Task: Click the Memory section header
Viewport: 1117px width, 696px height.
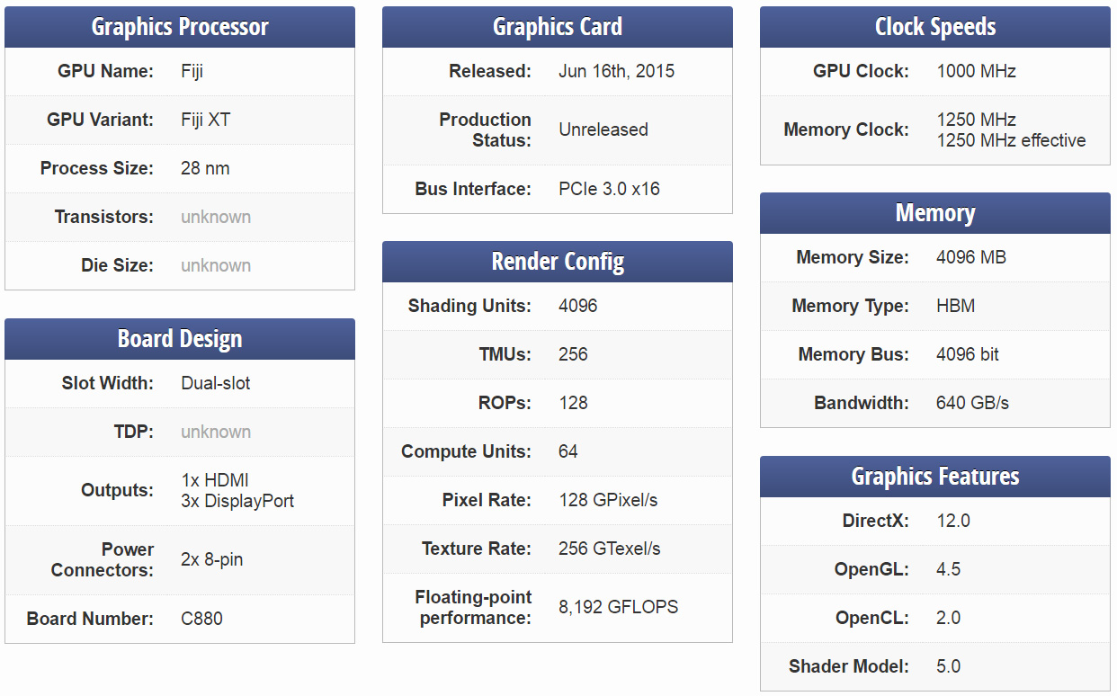Action: pos(935,213)
